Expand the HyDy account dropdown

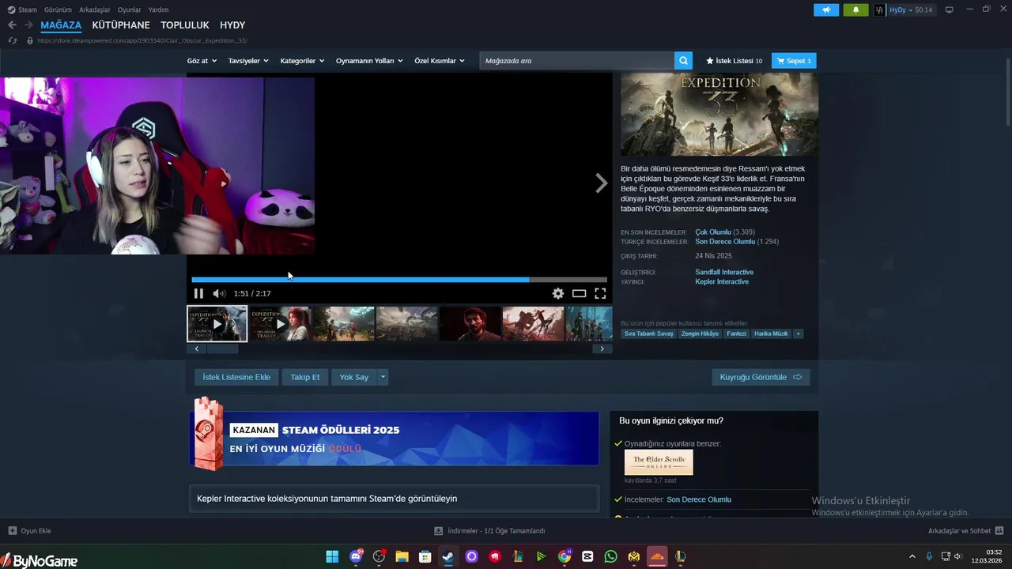point(911,9)
